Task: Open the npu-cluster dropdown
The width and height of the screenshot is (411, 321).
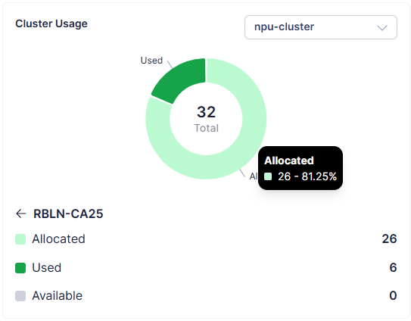Action: click(x=321, y=27)
